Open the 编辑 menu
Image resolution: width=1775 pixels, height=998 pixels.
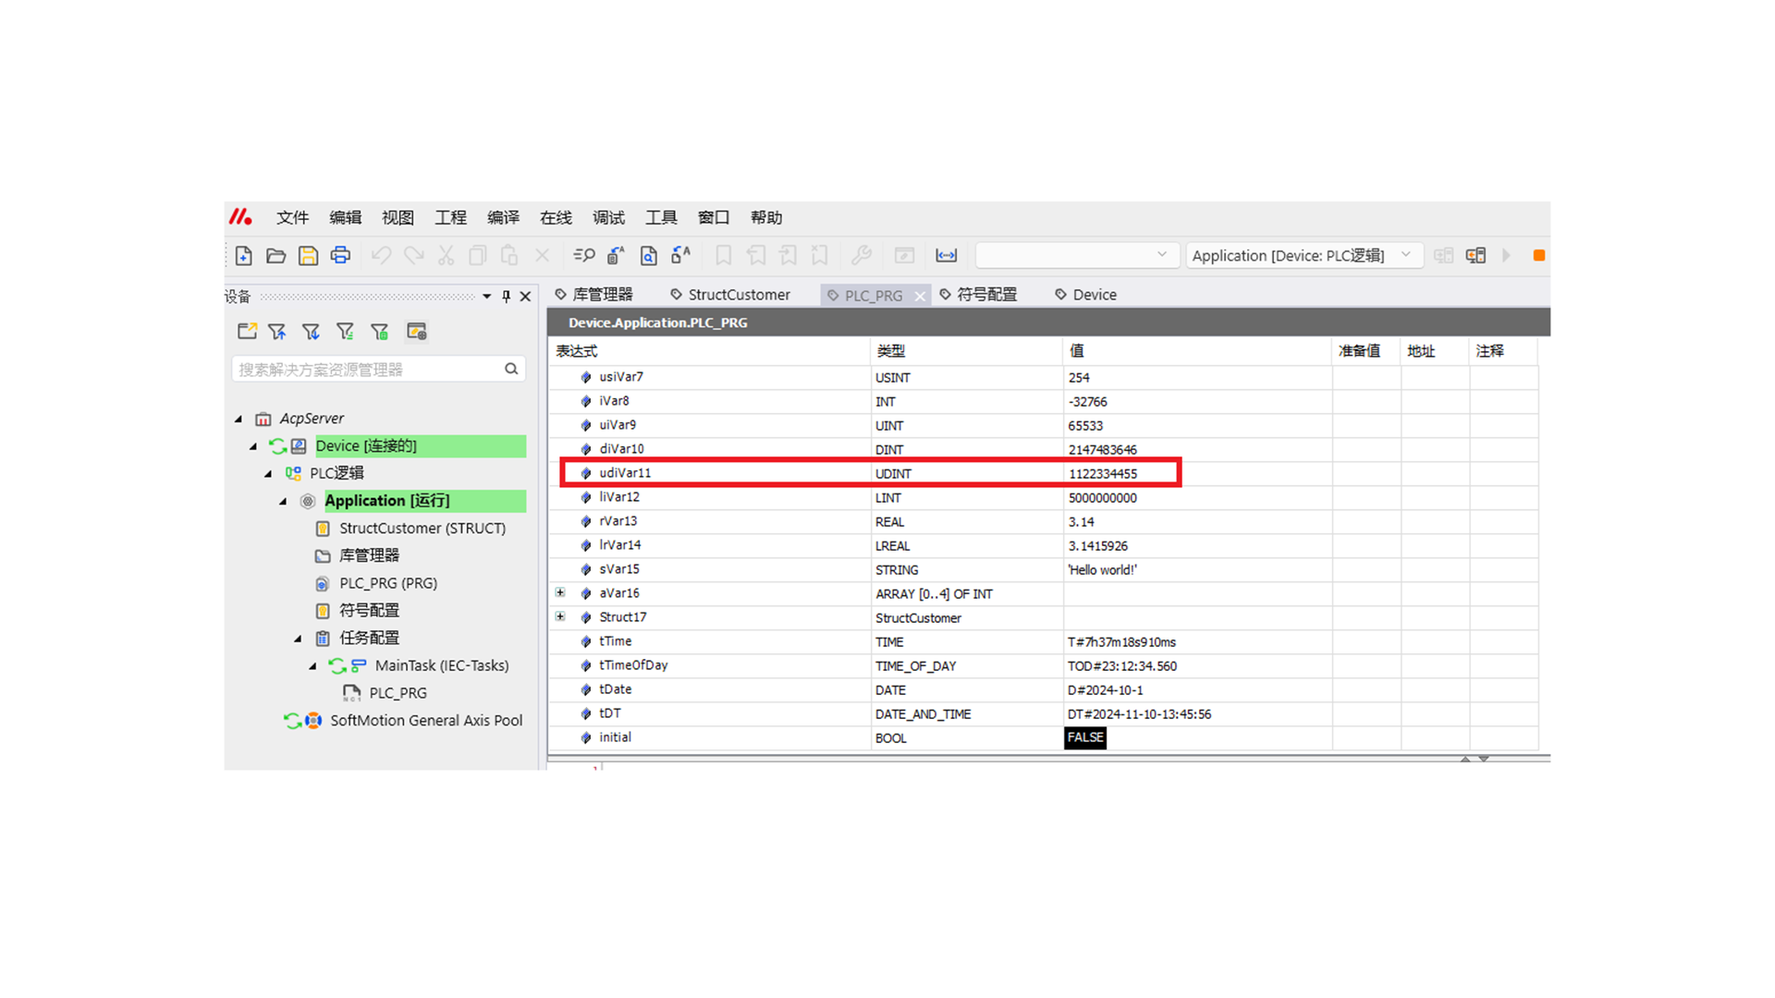[x=345, y=217]
